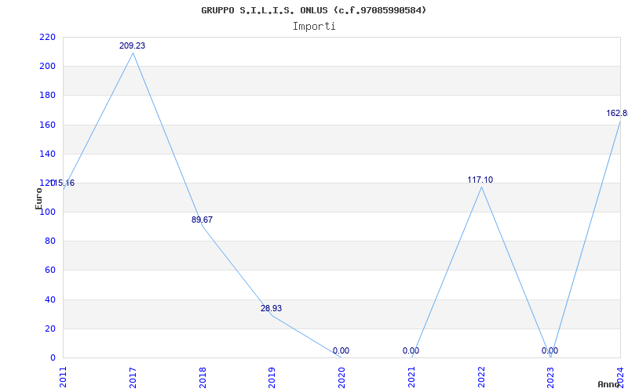The height and width of the screenshot is (392, 628).
Task: Click y-axis value 60
Action: click(x=49, y=270)
